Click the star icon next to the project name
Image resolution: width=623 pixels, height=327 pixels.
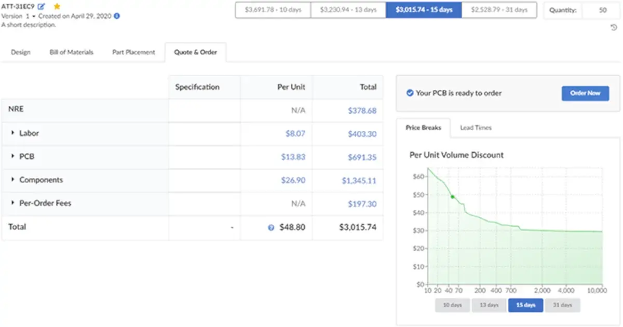tap(57, 6)
